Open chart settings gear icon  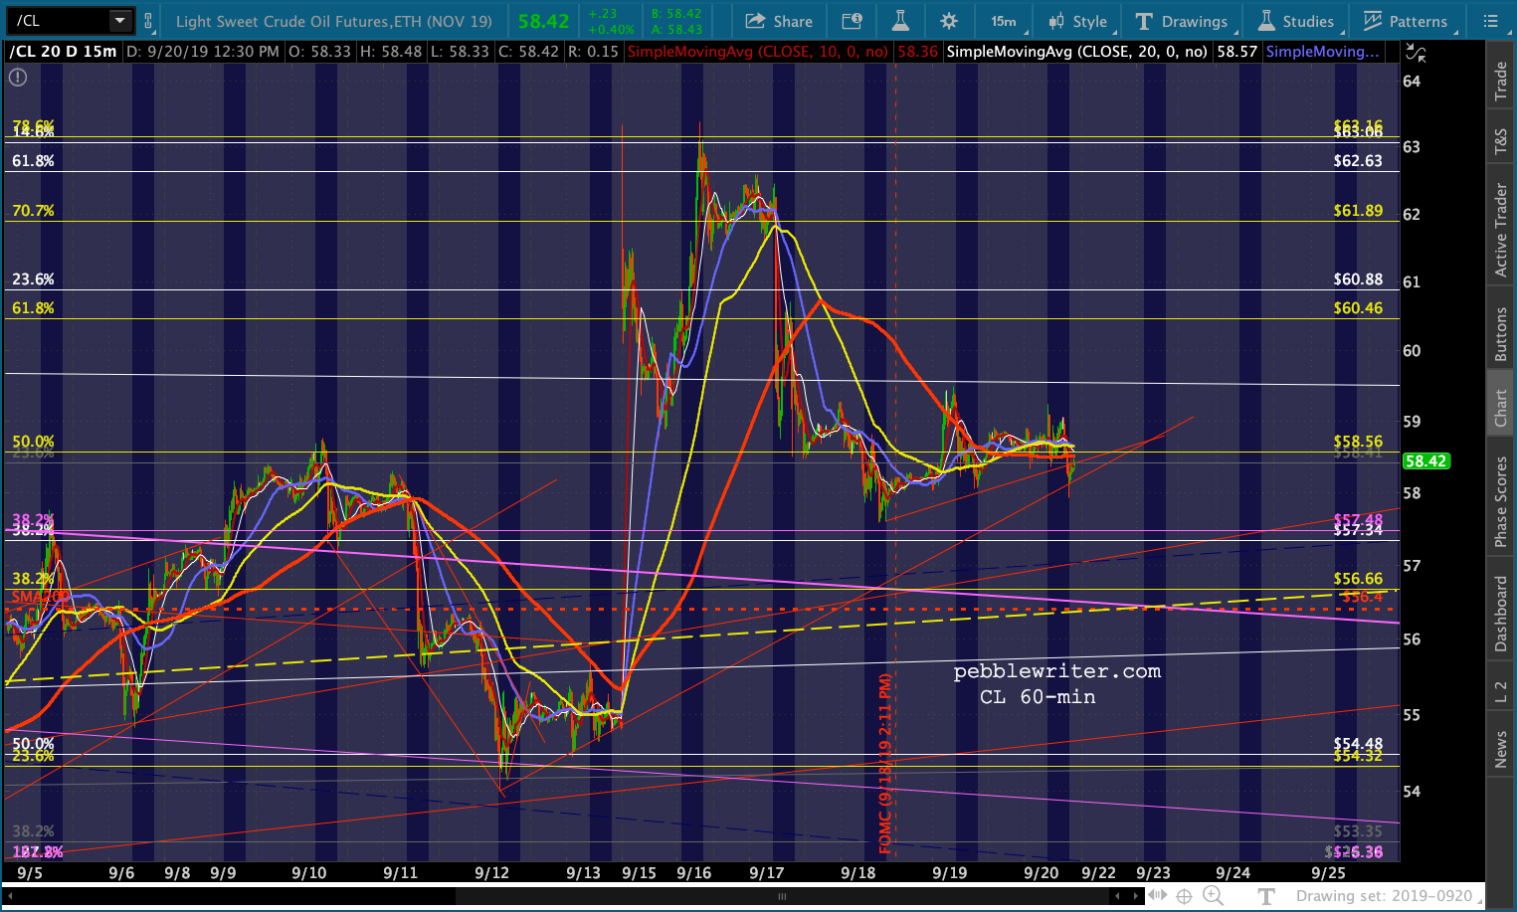coord(949,21)
